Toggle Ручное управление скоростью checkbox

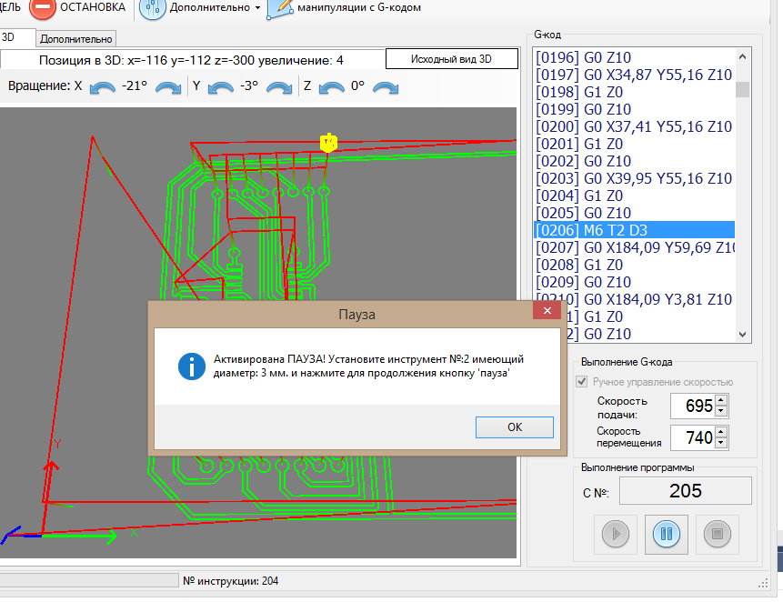[582, 382]
